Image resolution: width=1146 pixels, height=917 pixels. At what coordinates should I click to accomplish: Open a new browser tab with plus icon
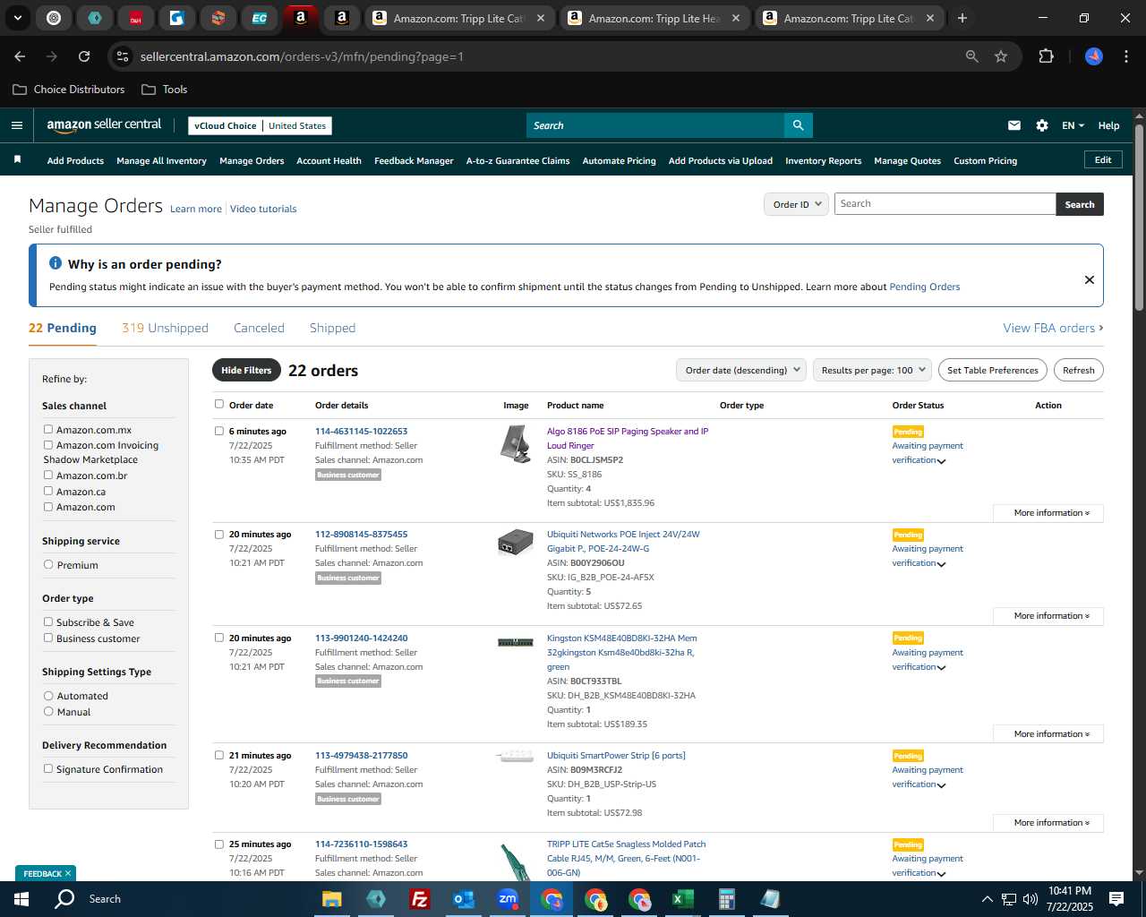(962, 18)
